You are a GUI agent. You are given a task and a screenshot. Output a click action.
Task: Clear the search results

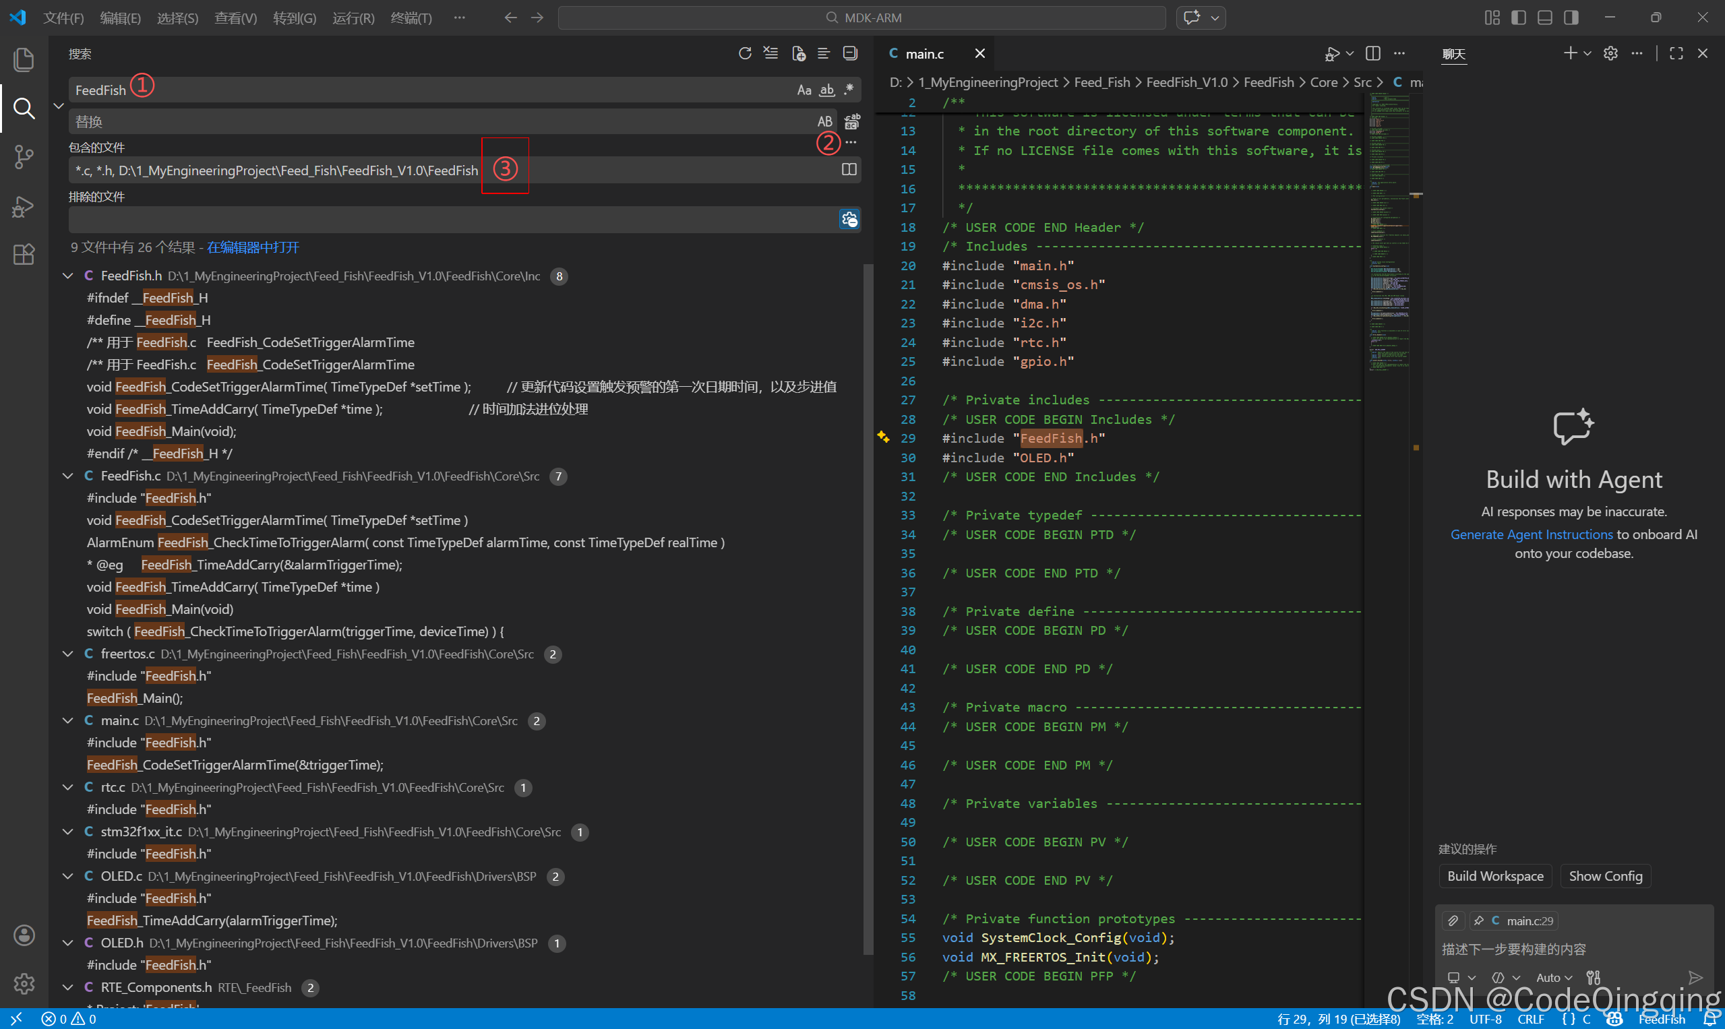pos(770,53)
